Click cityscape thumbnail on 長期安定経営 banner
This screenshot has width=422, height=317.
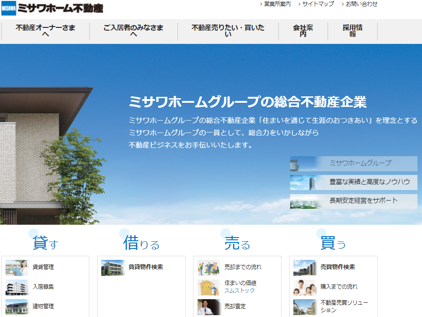coord(306,201)
